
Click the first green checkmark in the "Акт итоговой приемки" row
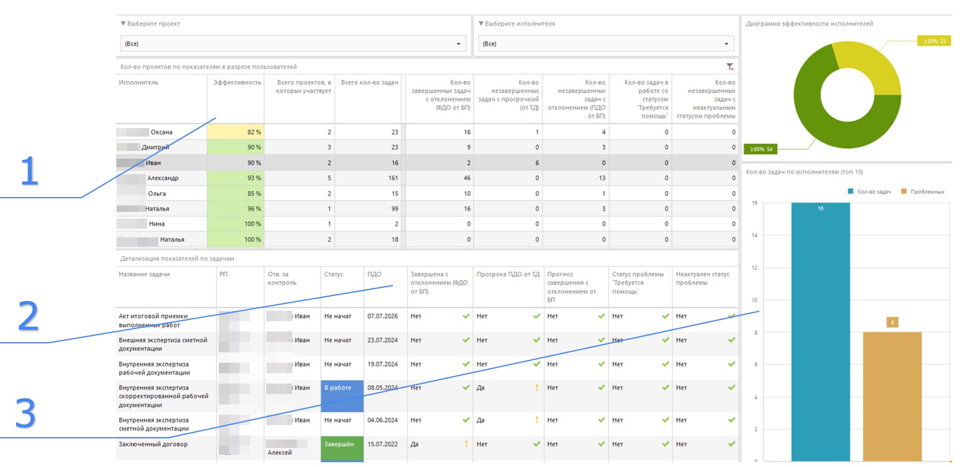click(466, 317)
